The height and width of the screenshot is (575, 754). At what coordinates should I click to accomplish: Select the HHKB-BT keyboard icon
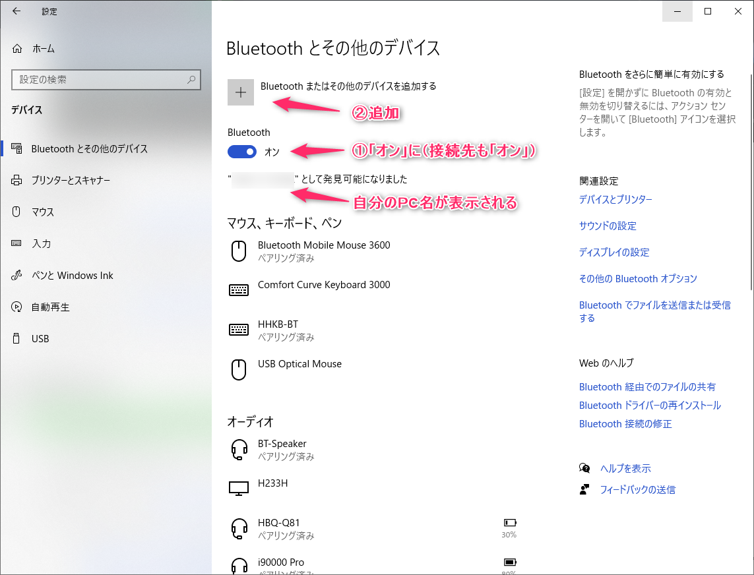pos(239,329)
